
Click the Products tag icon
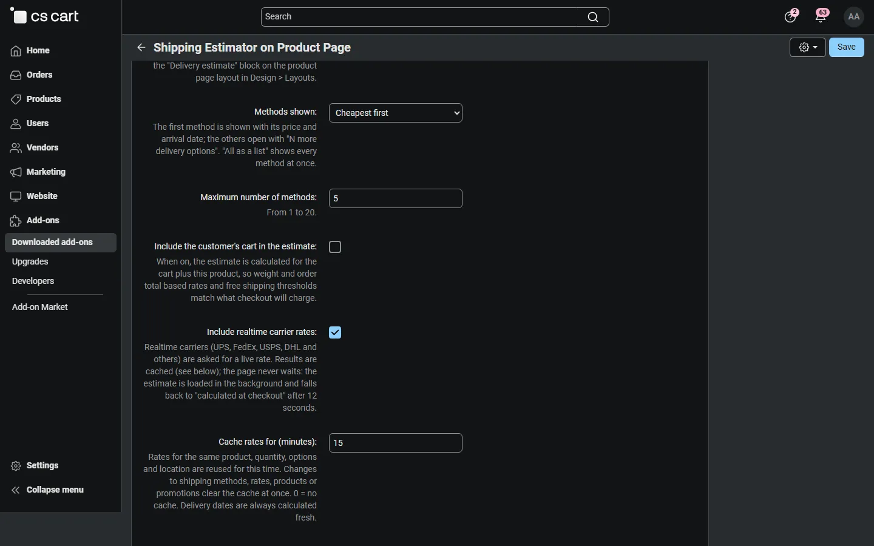coord(16,99)
